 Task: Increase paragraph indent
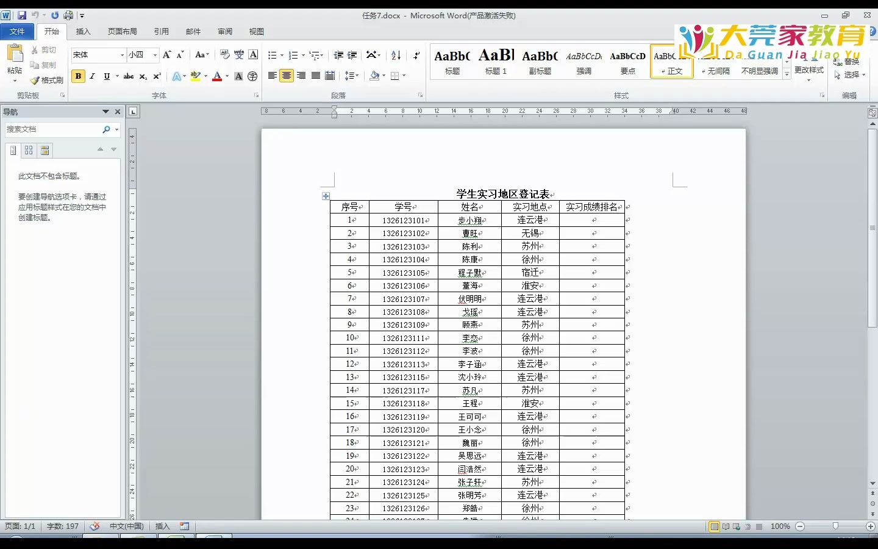tap(352, 55)
